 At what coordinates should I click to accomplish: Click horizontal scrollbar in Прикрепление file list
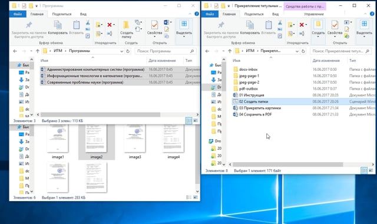pos(287,164)
